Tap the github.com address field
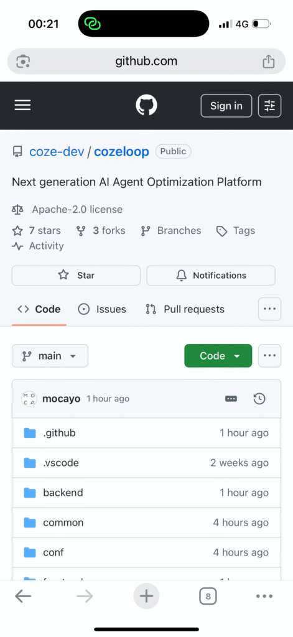 coord(146,62)
